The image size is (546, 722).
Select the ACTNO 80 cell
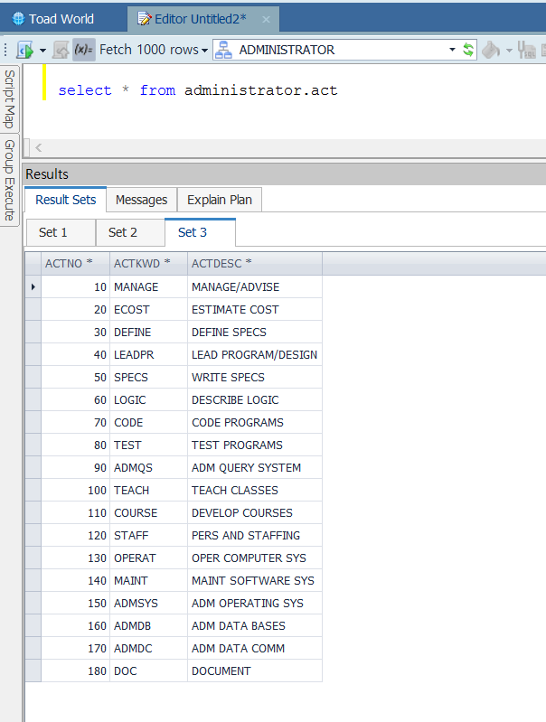coord(76,445)
